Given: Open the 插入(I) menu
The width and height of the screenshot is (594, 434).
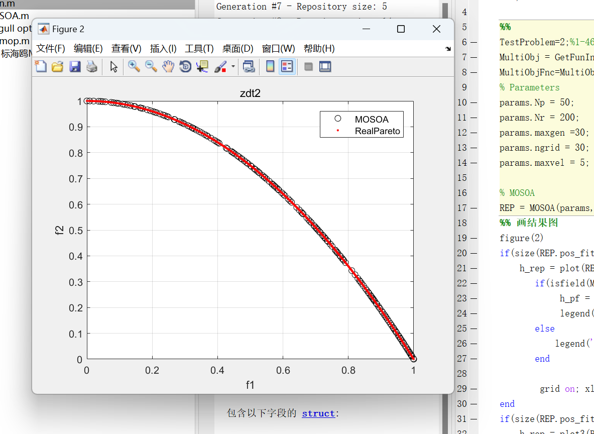Looking at the screenshot, I should [x=163, y=49].
